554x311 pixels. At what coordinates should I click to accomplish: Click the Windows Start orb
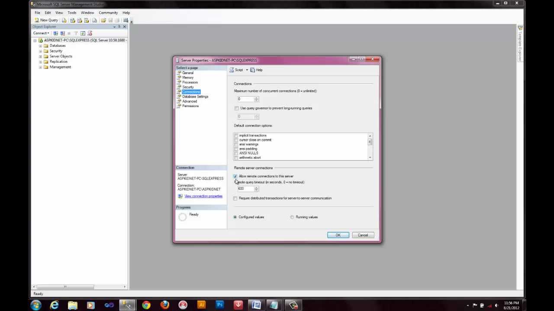pos(36,305)
